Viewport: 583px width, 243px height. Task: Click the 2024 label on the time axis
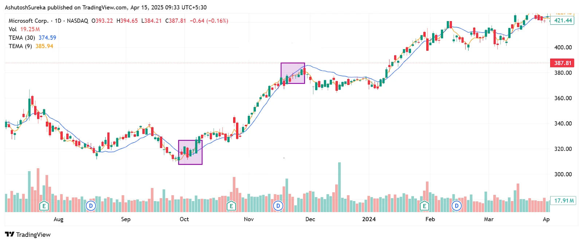pyautogui.click(x=369, y=219)
